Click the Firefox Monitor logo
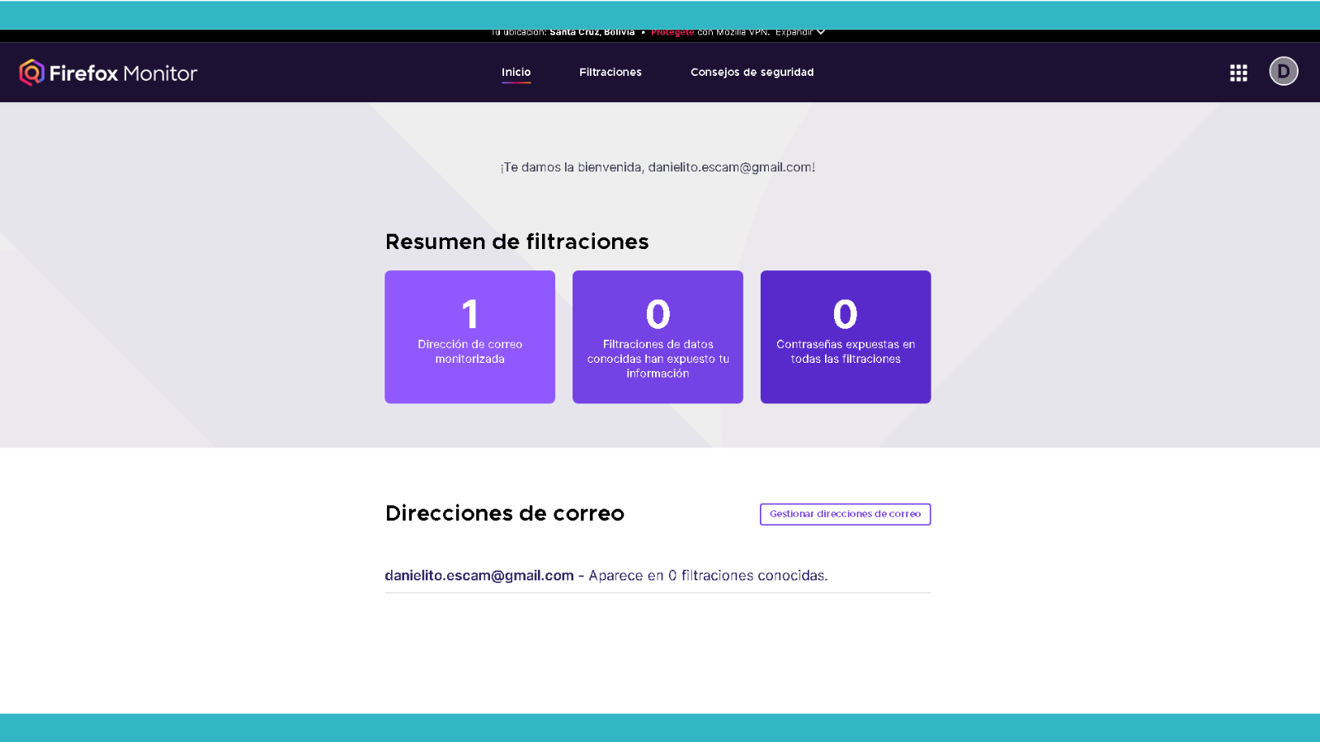Image resolution: width=1320 pixels, height=742 pixels. (108, 73)
